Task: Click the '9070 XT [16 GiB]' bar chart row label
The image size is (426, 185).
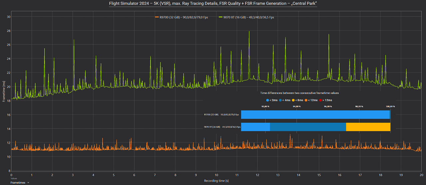Action: click(211, 127)
